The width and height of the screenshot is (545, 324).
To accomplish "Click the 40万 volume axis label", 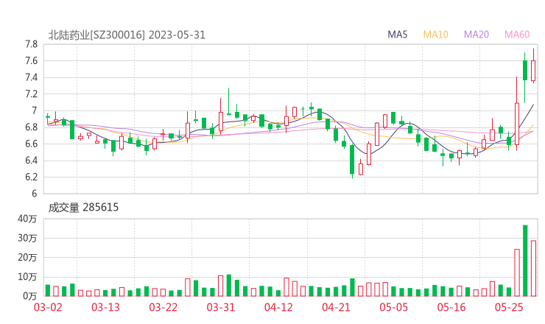I will coord(27,219).
